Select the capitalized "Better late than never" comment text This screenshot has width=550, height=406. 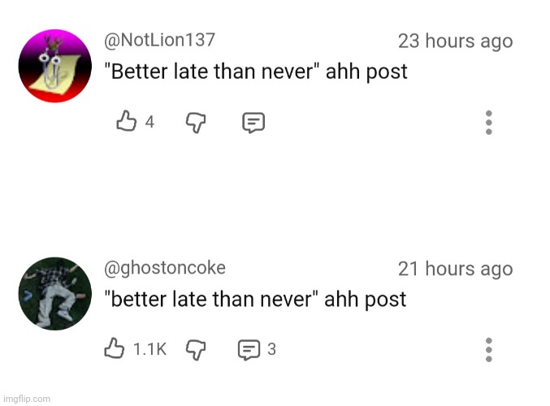(x=257, y=72)
